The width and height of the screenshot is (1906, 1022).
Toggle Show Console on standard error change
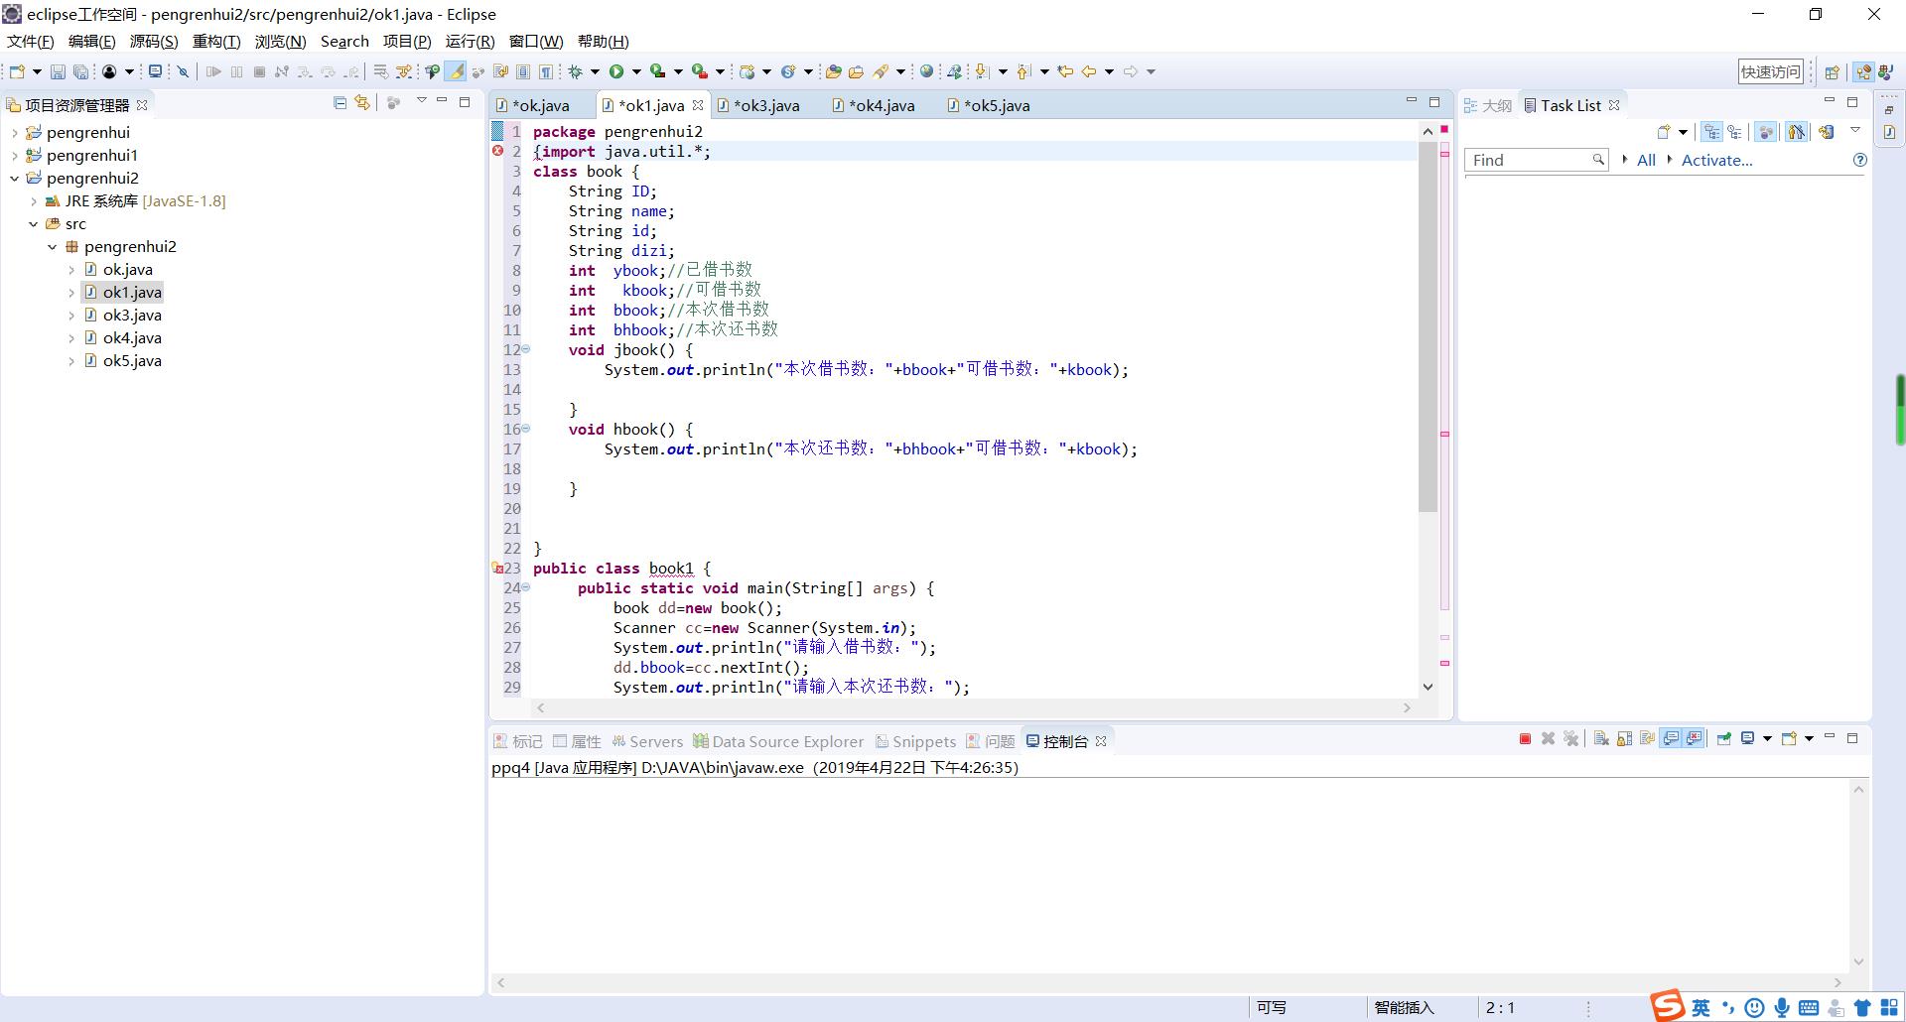pyautogui.click(x=1695, y=739)
